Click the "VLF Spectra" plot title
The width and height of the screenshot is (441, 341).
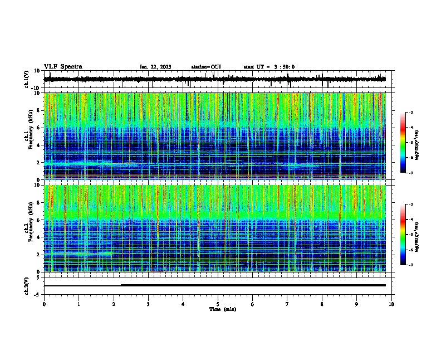[63, 67]
